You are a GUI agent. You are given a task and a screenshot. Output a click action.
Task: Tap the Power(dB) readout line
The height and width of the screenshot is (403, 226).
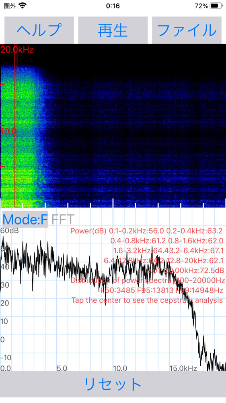point(146,231)
